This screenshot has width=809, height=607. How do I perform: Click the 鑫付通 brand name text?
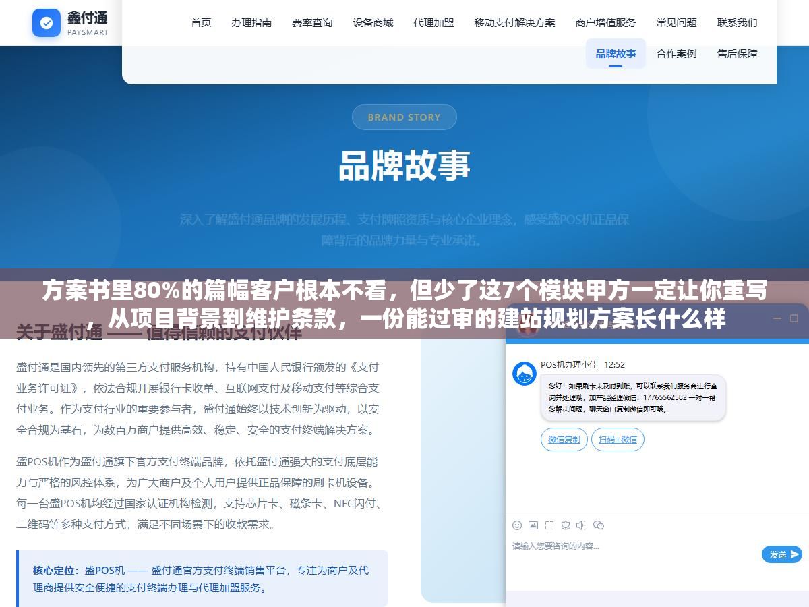87,17
